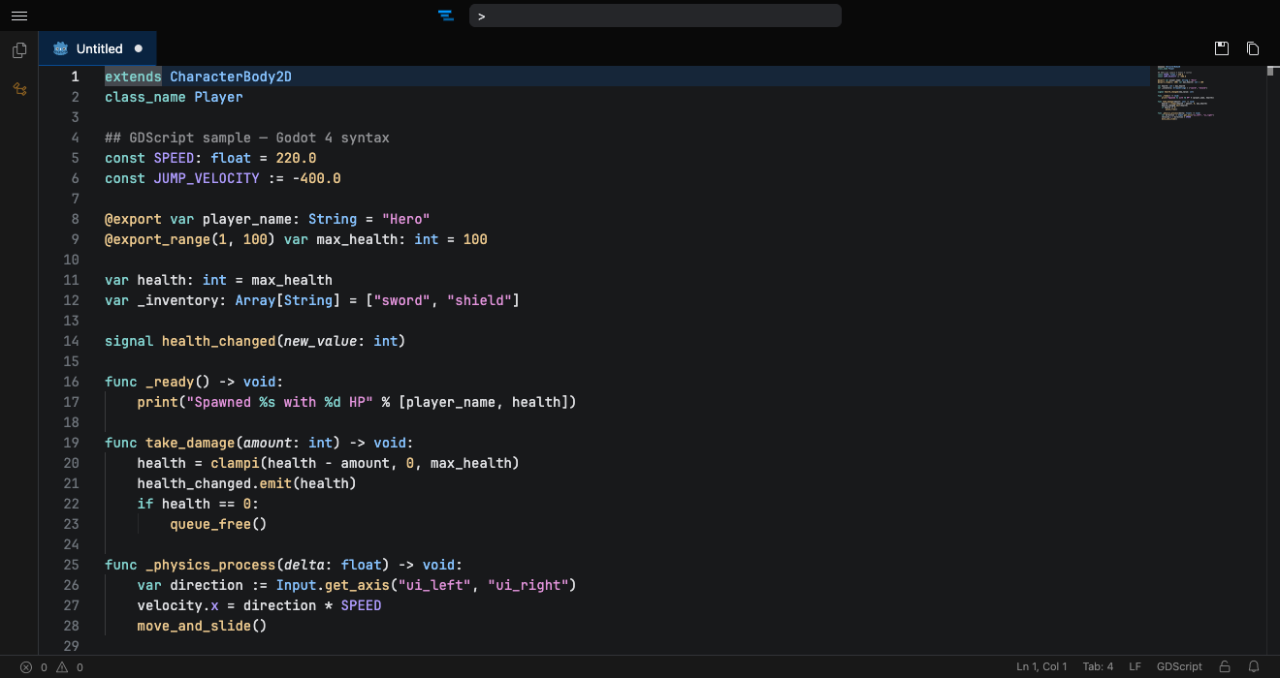This screenshot has height=678, width=1280.
Task: Click the word "extends" on line 1
Action: (x=133, y=77)
